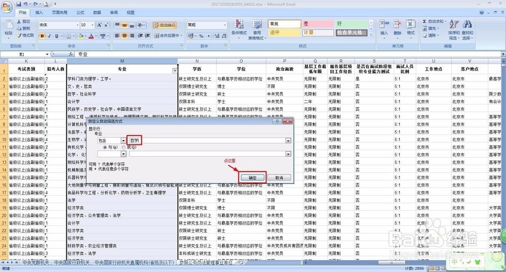This screenshot has width=506, height=272.
Task: Switch to the 页面布局 ribbon tab
Action: (60, 13)
